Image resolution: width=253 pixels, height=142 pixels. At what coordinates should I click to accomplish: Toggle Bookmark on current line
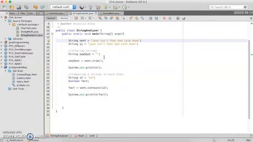142,18
